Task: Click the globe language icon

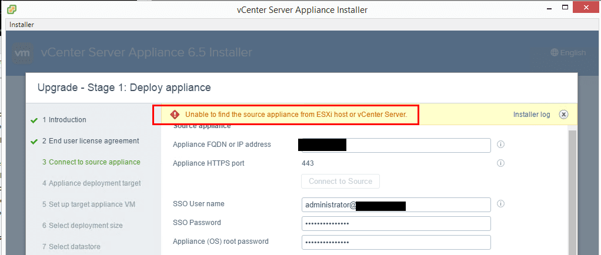Action: 554,53
